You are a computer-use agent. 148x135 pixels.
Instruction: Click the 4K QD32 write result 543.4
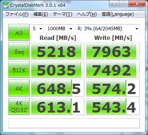click(x=113, y=107)
